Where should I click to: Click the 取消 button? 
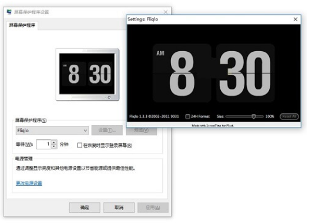[x=119, y=208]
